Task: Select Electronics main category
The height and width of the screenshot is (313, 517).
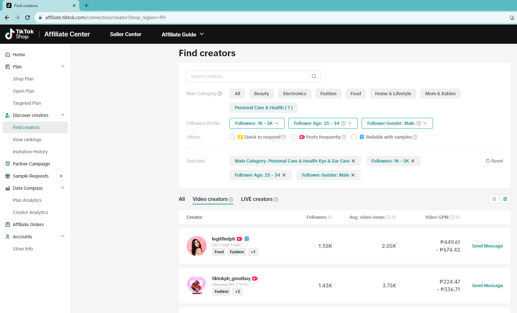Action: pyautogui.click(x=294, y=94)
